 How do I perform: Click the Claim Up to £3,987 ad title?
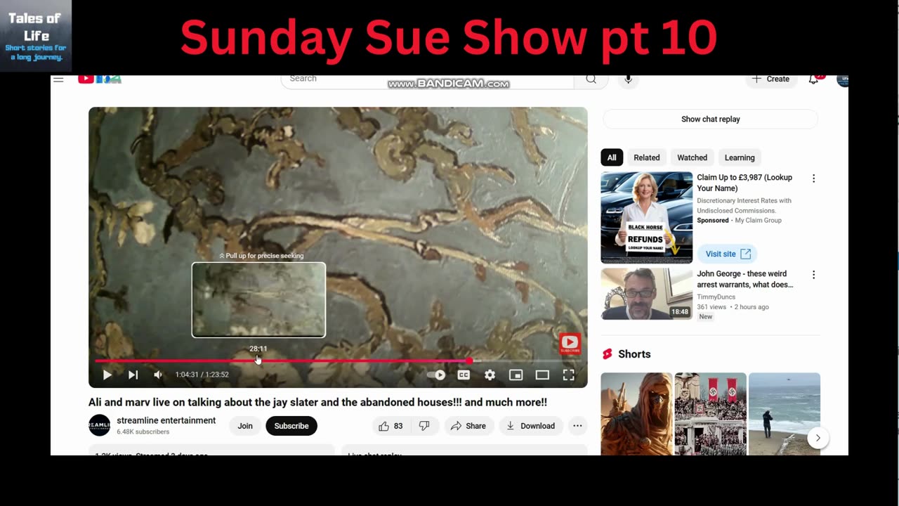[744, 183]
